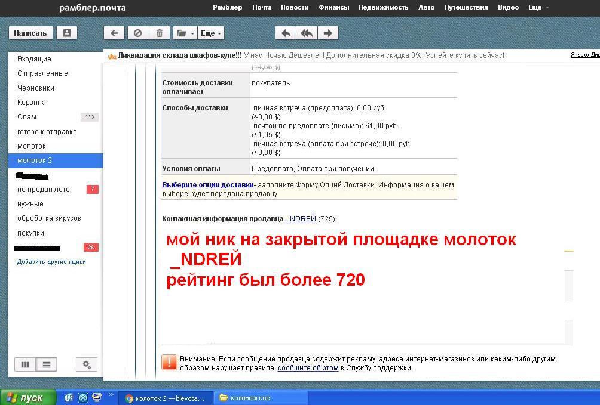Open the обработка вирусов folder
The image size is (600, 405).
(49, 218)
